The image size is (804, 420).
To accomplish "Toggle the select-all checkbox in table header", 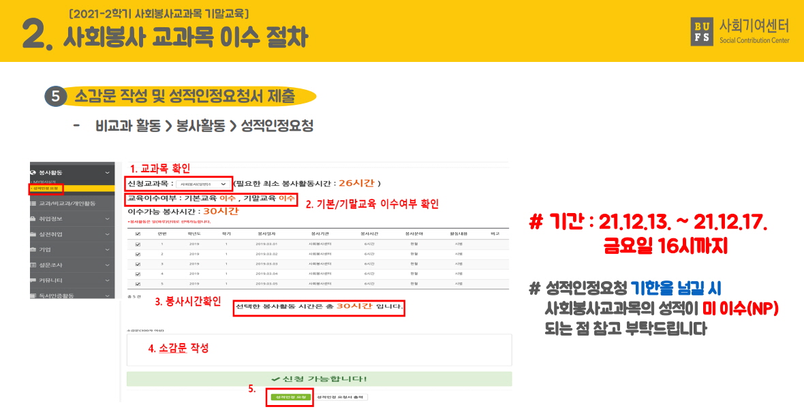I will [138, 233].
